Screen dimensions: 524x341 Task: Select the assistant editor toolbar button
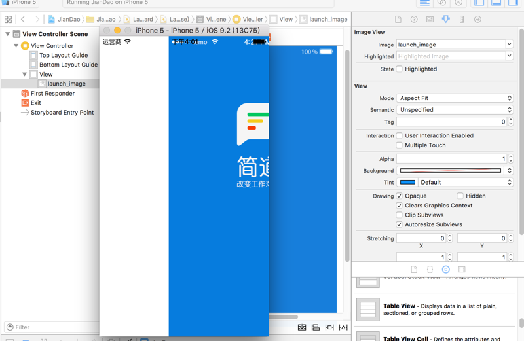point(441,3)
